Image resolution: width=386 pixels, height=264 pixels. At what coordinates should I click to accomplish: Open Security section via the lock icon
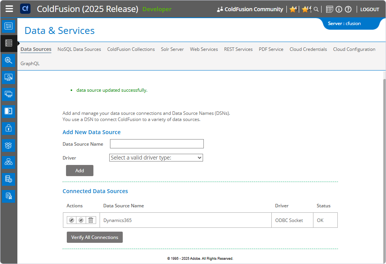[8, 128]
